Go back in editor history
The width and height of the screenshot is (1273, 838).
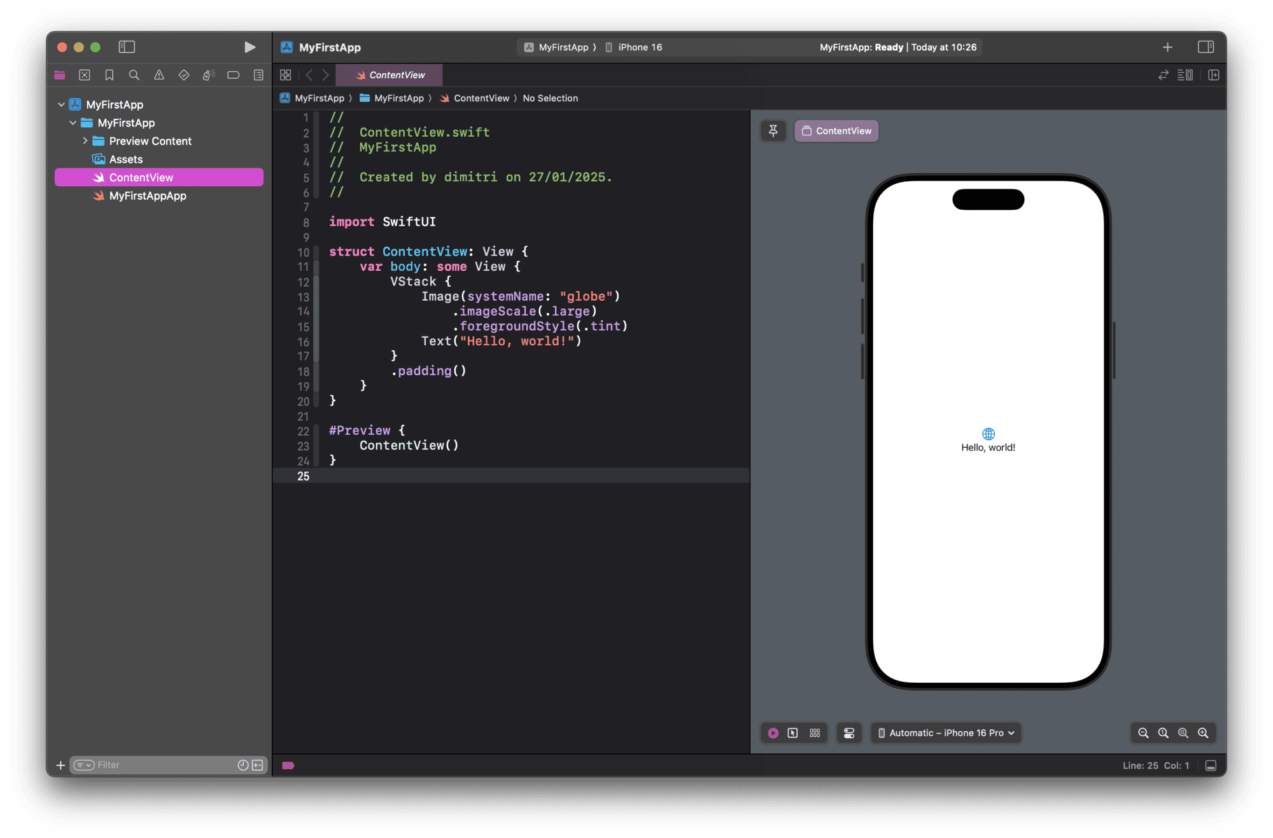pyautogui.click(x=309, y=75)
